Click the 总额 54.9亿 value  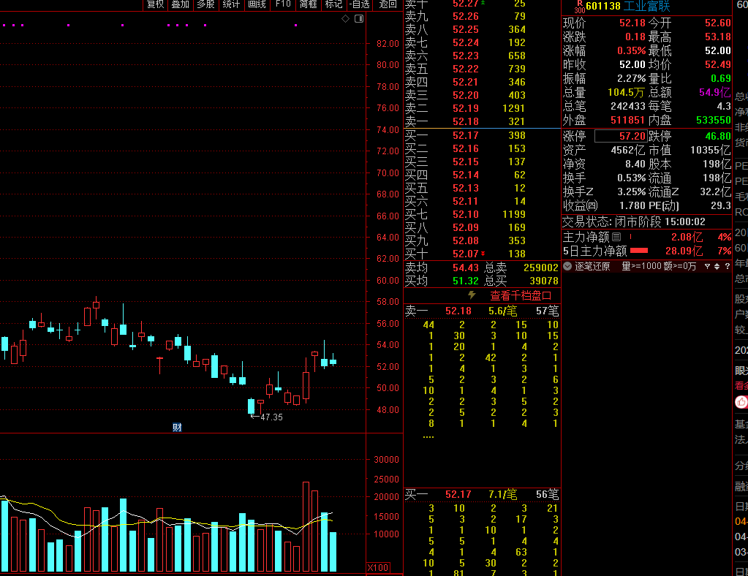pos(714,92)
